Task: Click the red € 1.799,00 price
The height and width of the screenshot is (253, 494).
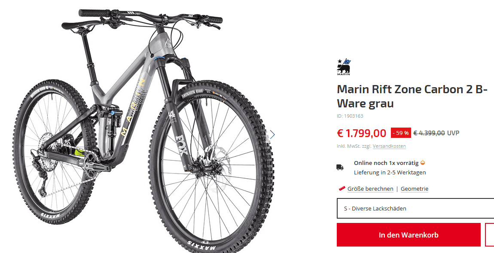Action: pyautogui.click(x=361, y=133)
